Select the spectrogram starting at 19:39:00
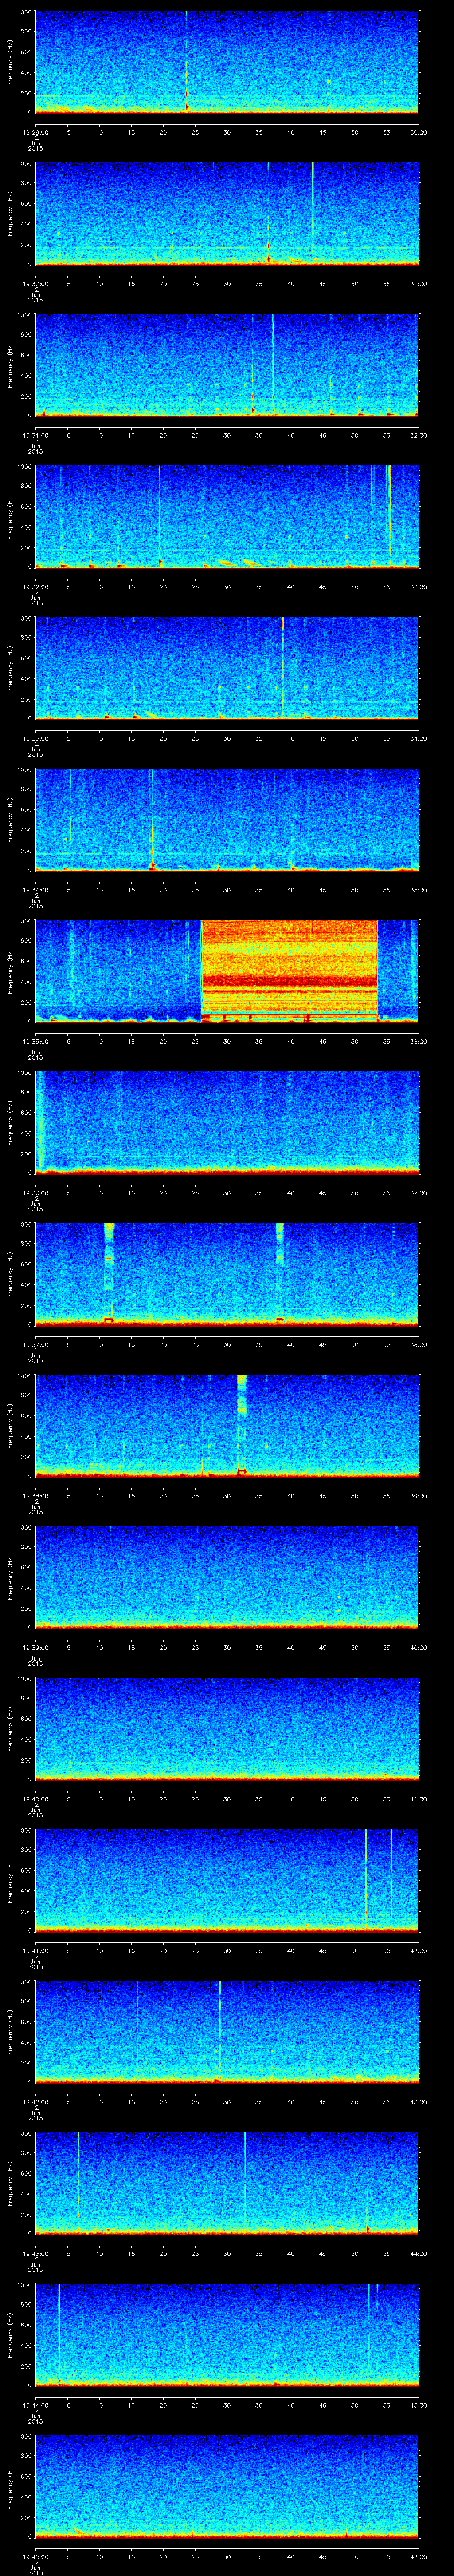This screenshot has height=2576, width=454. pyautogui.click(x=227, y=1576)
